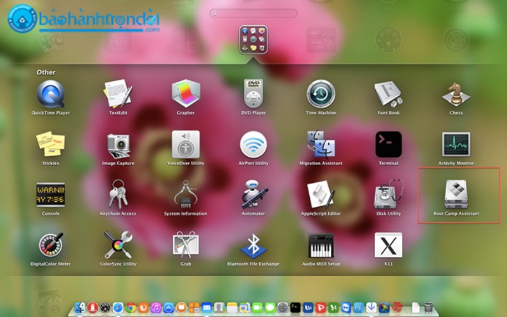Screen dimensions: 507x317
Task: Launch Keychain Access
Action: point(118,195)
